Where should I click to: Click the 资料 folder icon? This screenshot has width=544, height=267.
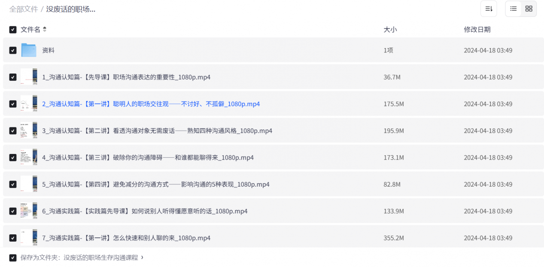pyautogui.click(x=29, y=50)
